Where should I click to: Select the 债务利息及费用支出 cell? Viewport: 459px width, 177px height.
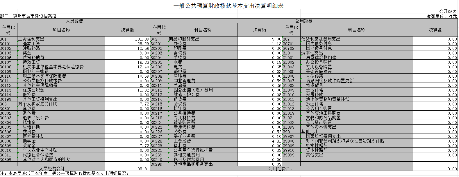point(357,39)
